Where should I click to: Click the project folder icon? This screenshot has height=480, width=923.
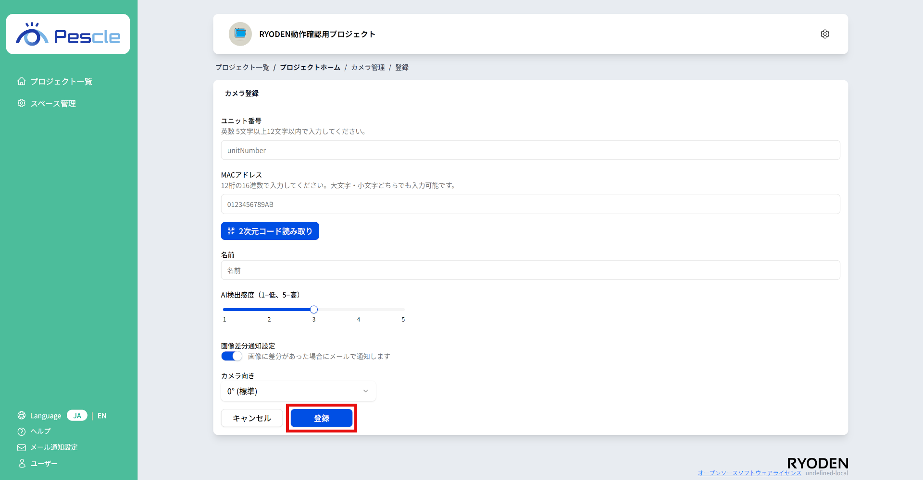tap(240, 34)
